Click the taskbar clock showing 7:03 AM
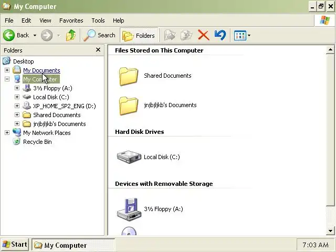The image size is (336, 252). click(x=316, y=245)
